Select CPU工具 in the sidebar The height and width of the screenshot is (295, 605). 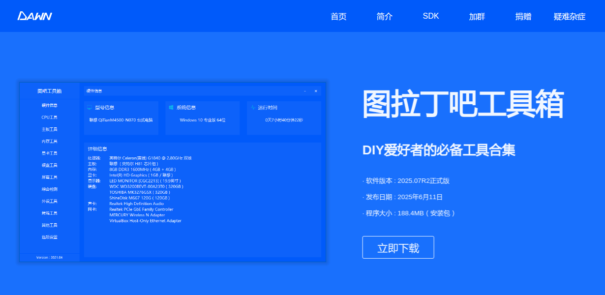tap(49, 118)
